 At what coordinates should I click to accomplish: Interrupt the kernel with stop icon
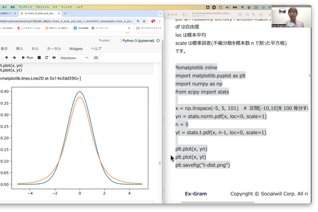[39, 58]
